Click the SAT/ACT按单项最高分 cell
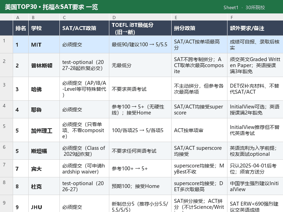The height and width of the screenshot is (212, 283). (199, 45)
